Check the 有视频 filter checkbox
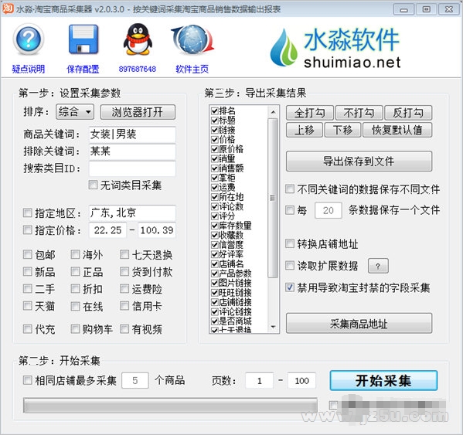The width and height of the screenshot is (463, 435). tap(124, 328)
